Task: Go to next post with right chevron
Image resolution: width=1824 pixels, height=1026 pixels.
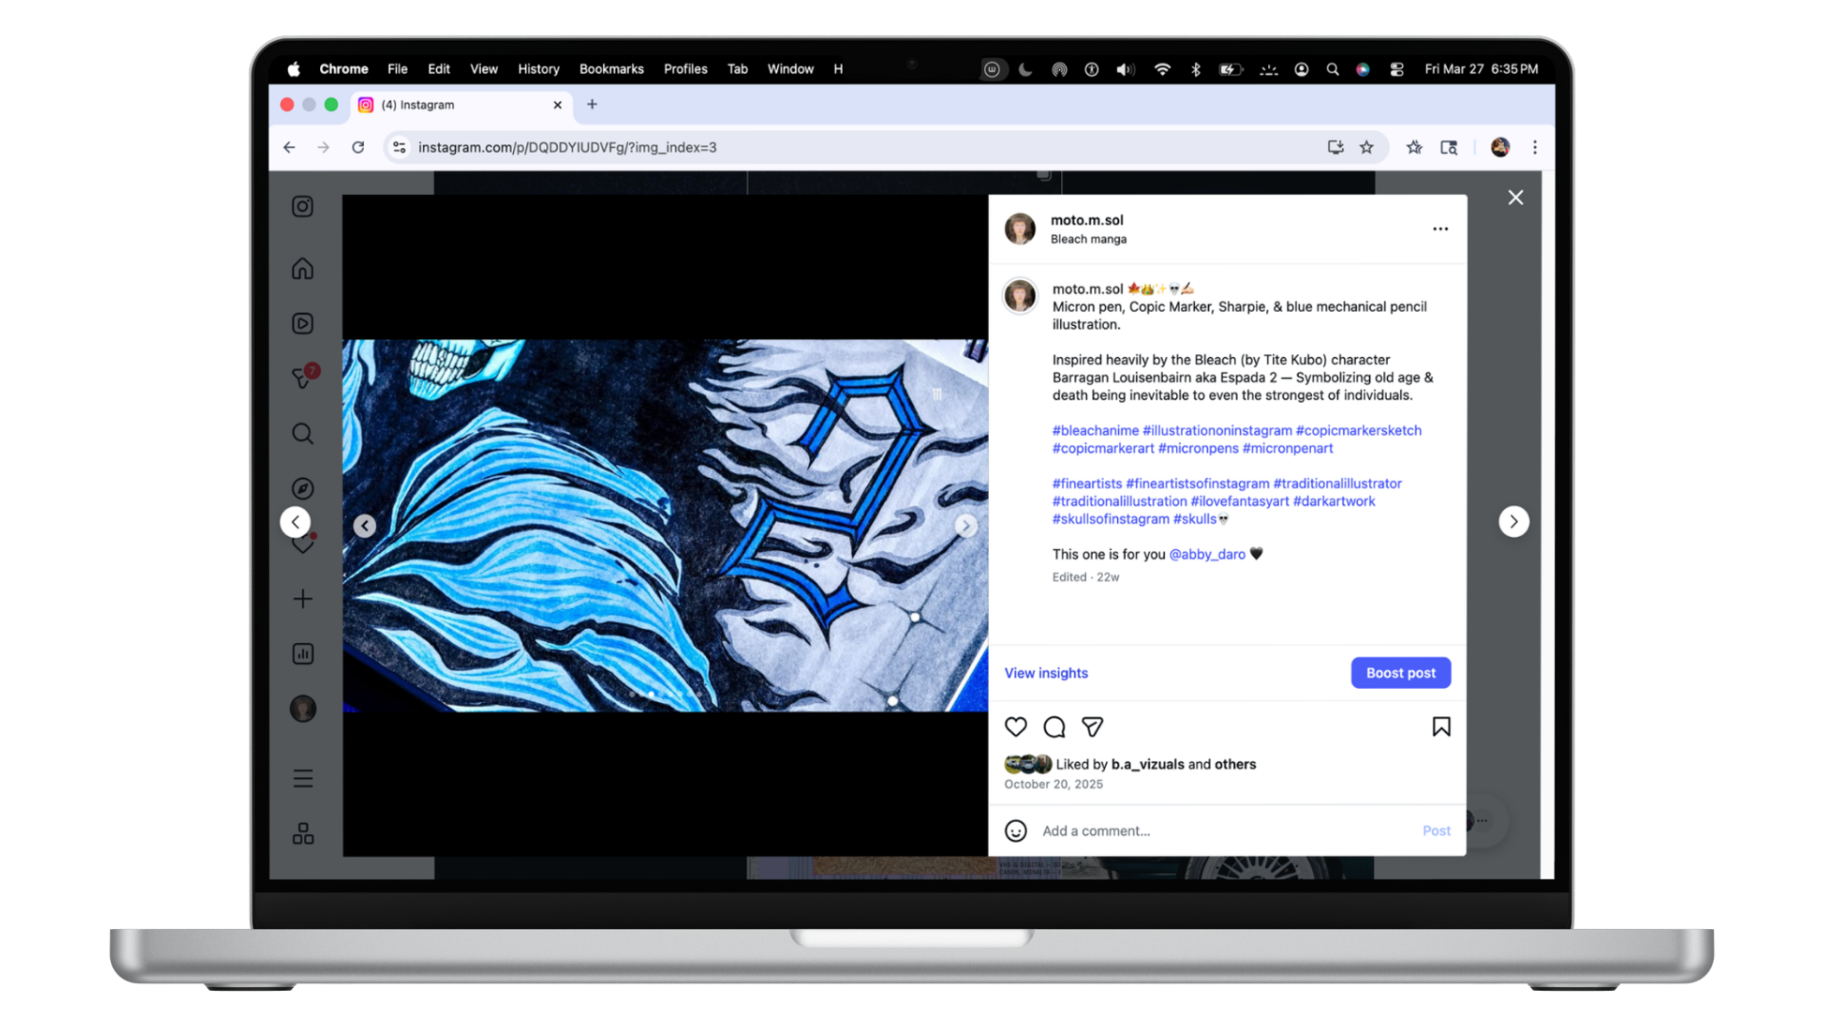Action: [x=1513, y=522]
